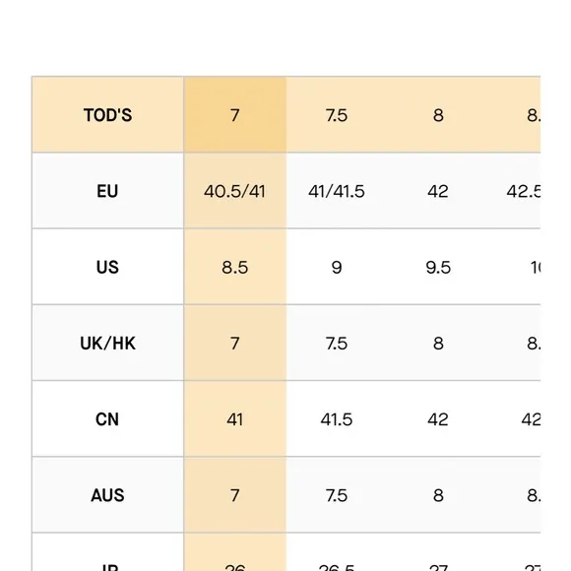
Task: Click the UK/HK row label
Action: (x=107, y=343)
